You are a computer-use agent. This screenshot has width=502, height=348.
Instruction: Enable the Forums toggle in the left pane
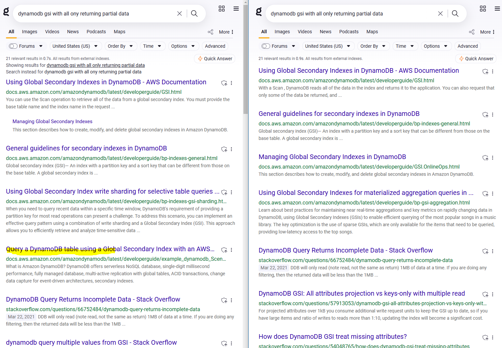(13, 46)
